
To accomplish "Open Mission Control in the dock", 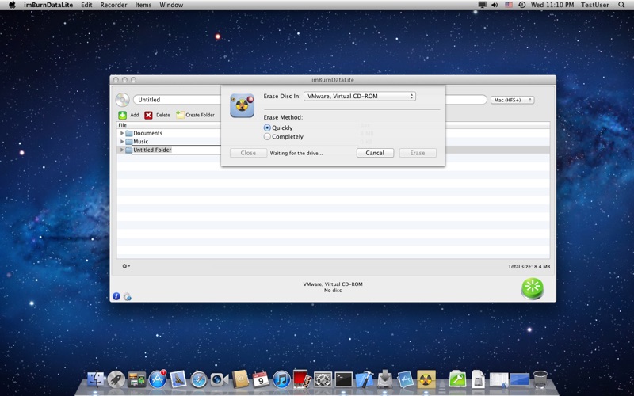I will click(x=136, y=380).
